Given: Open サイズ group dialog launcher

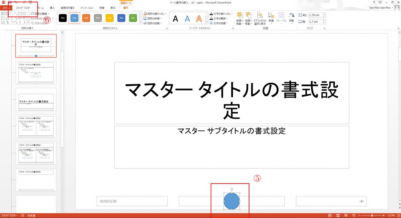Looking at the screenshot, I should pos(325,29).
